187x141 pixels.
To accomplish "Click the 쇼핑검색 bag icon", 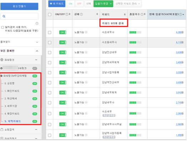I will tap(2, 130).
